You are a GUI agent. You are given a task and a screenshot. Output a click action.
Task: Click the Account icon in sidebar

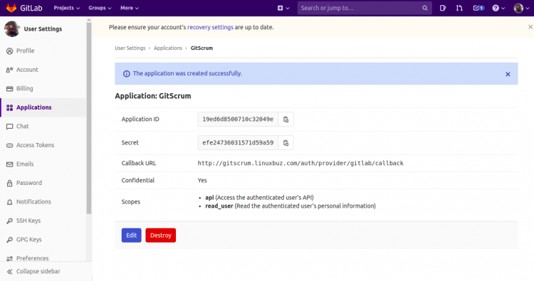[x=9, y=70]
